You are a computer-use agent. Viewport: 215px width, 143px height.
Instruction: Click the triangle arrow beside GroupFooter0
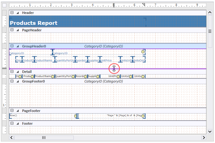17,81
